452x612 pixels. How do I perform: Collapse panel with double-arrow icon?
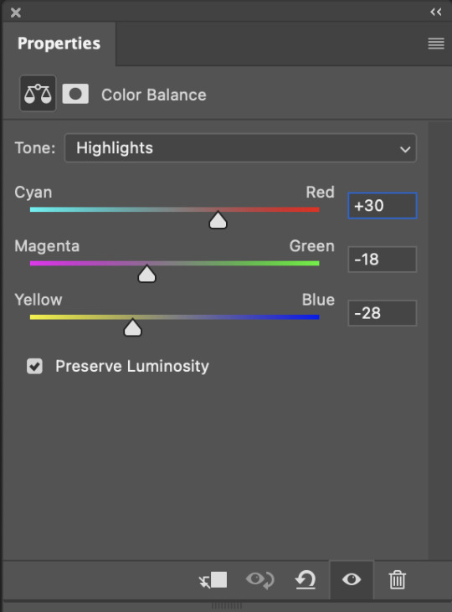pyautogui.click(x=436, y=12)
